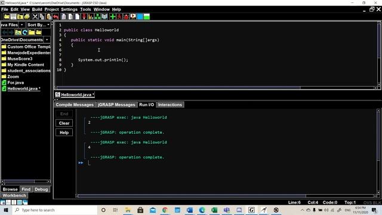Select Helloworld.java in the file browser

[21, 88]
